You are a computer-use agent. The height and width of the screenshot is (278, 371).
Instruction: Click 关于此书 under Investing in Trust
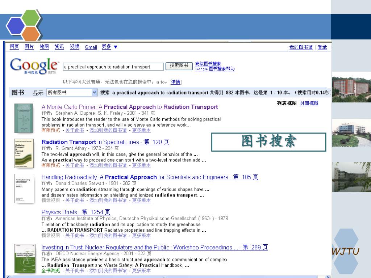[x=75, y=270]
